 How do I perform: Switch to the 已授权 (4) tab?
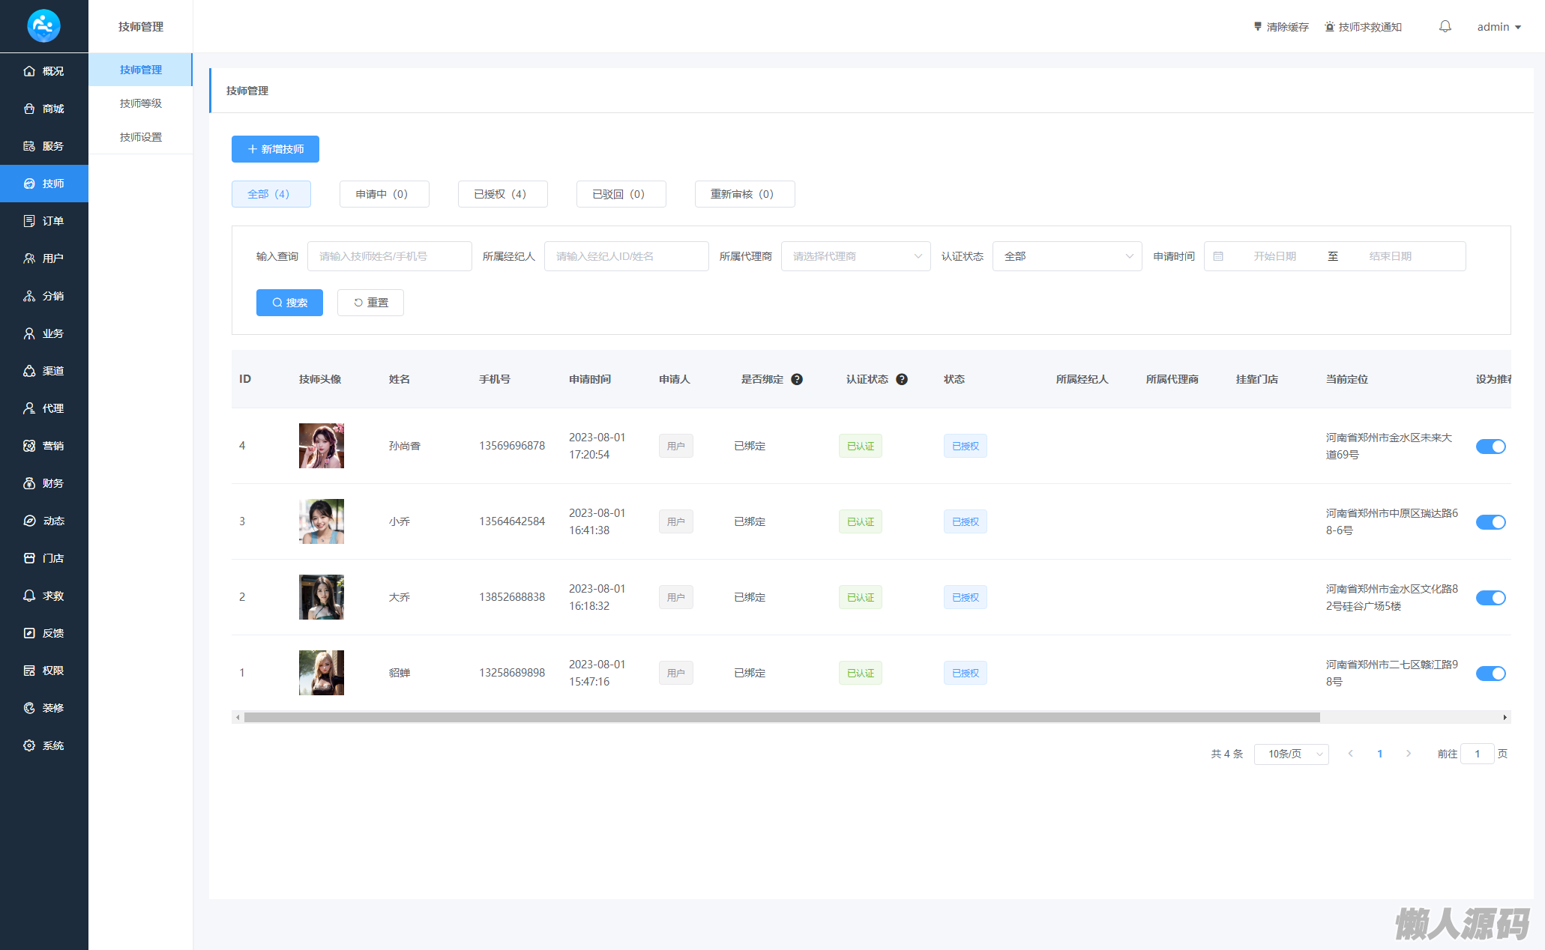click(x=502, y=194)
